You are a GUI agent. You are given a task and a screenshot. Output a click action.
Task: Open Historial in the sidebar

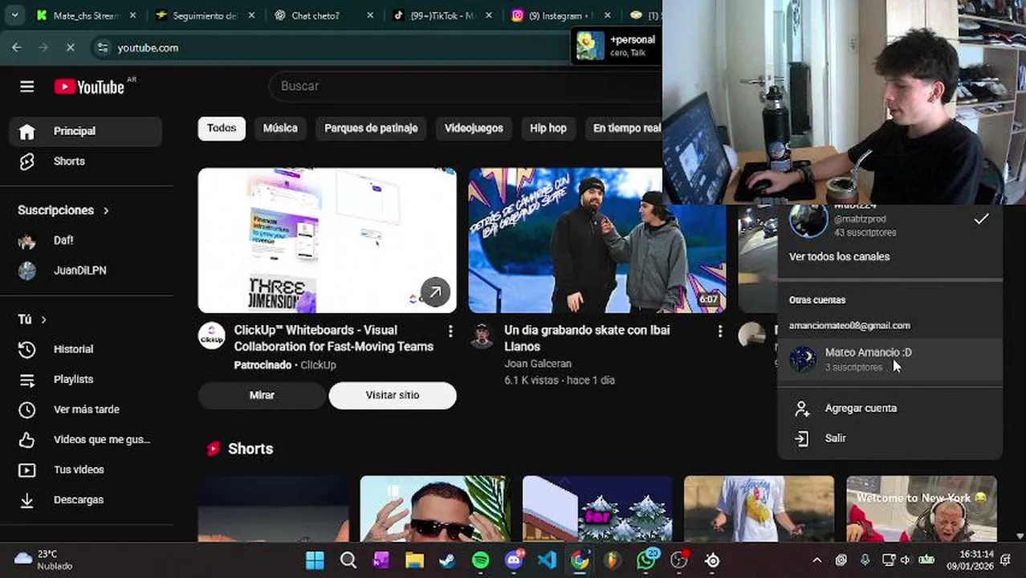[86, 349]
